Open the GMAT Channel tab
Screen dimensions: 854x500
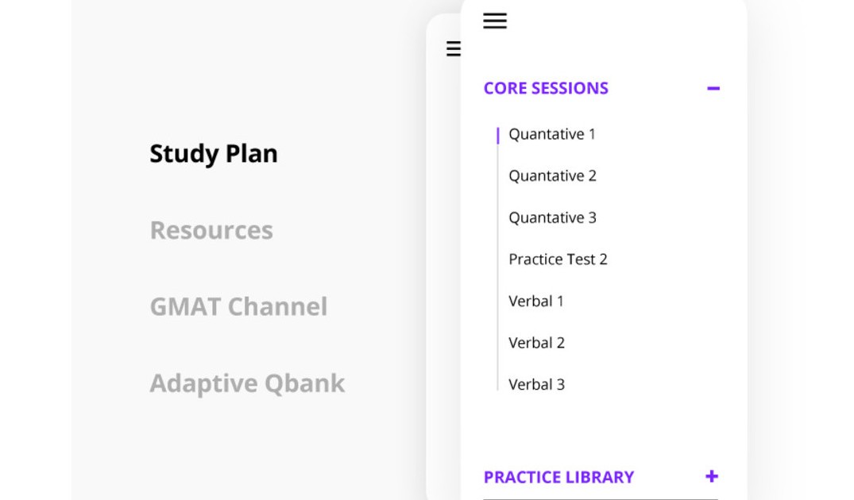(x=238, y=306)
